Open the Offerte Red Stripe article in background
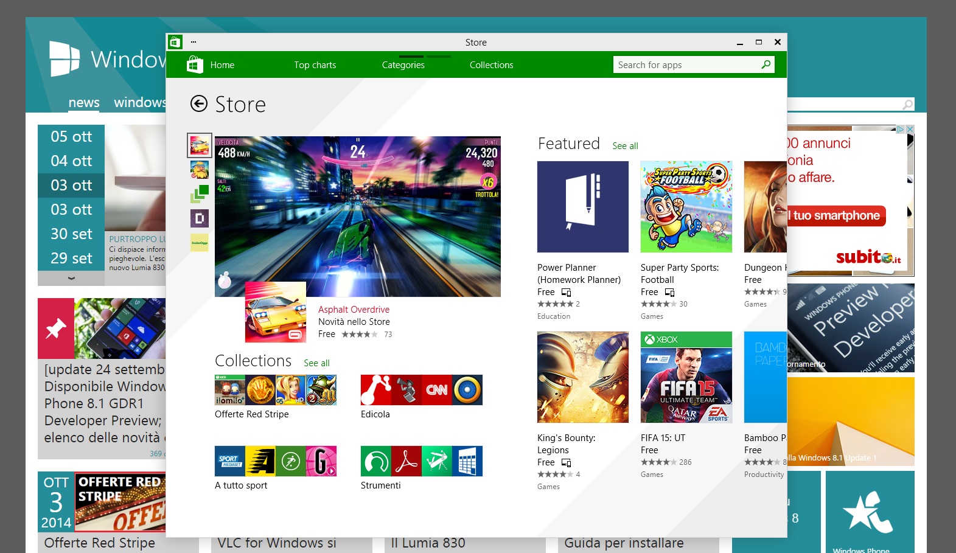Image resolution: width=956 pixels, height=553 pixels. tap(102, 512)
